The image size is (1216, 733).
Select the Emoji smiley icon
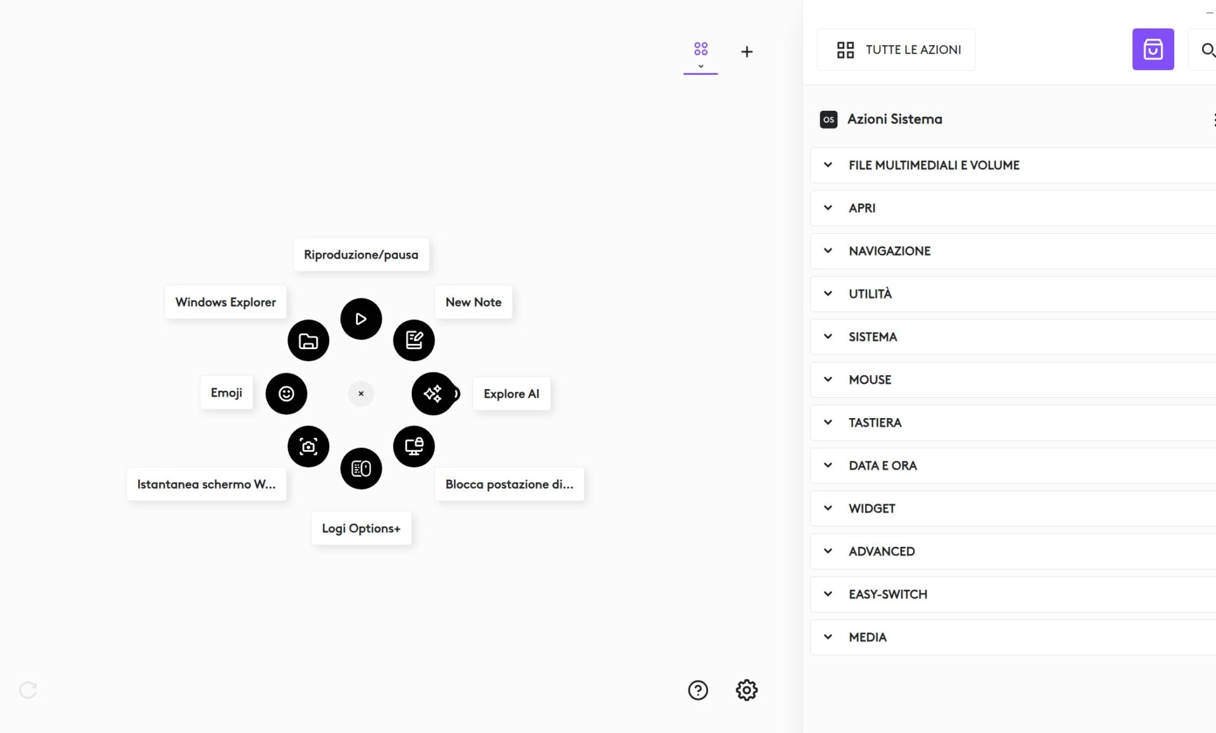click(x=286, y=393)
